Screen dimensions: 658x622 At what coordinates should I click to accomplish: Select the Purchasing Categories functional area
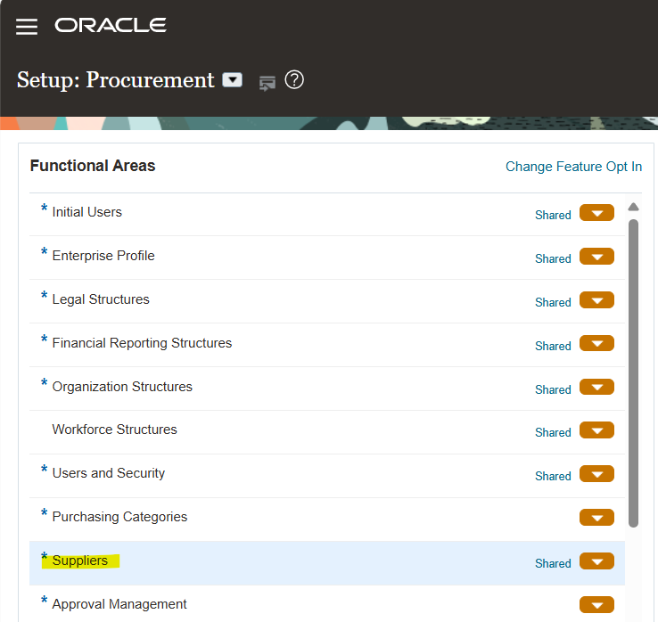click(x=119, y=517)
